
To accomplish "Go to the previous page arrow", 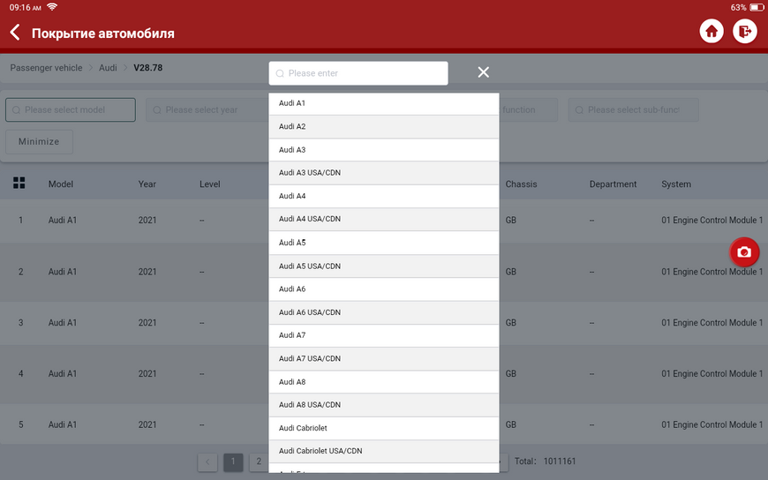I will [207, 461].
